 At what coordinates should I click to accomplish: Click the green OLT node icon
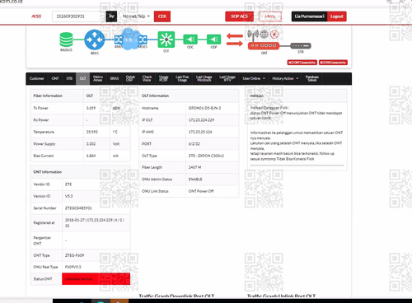[166, 40]
